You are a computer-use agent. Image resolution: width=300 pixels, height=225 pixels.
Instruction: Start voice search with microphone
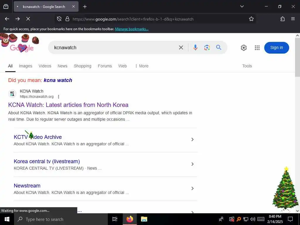point(195,47)
